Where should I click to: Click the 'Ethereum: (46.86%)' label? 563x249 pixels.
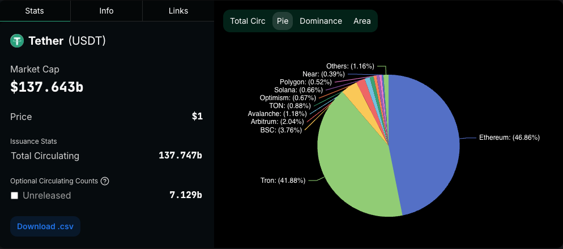509,138
